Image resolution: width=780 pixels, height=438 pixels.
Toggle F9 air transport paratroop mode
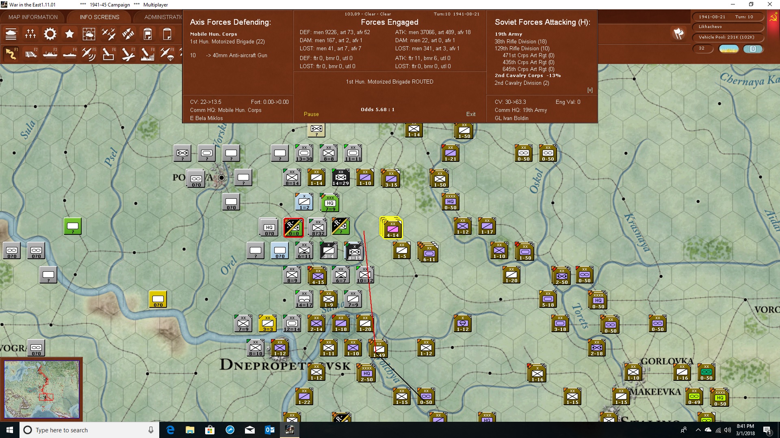tap(167, 54)
